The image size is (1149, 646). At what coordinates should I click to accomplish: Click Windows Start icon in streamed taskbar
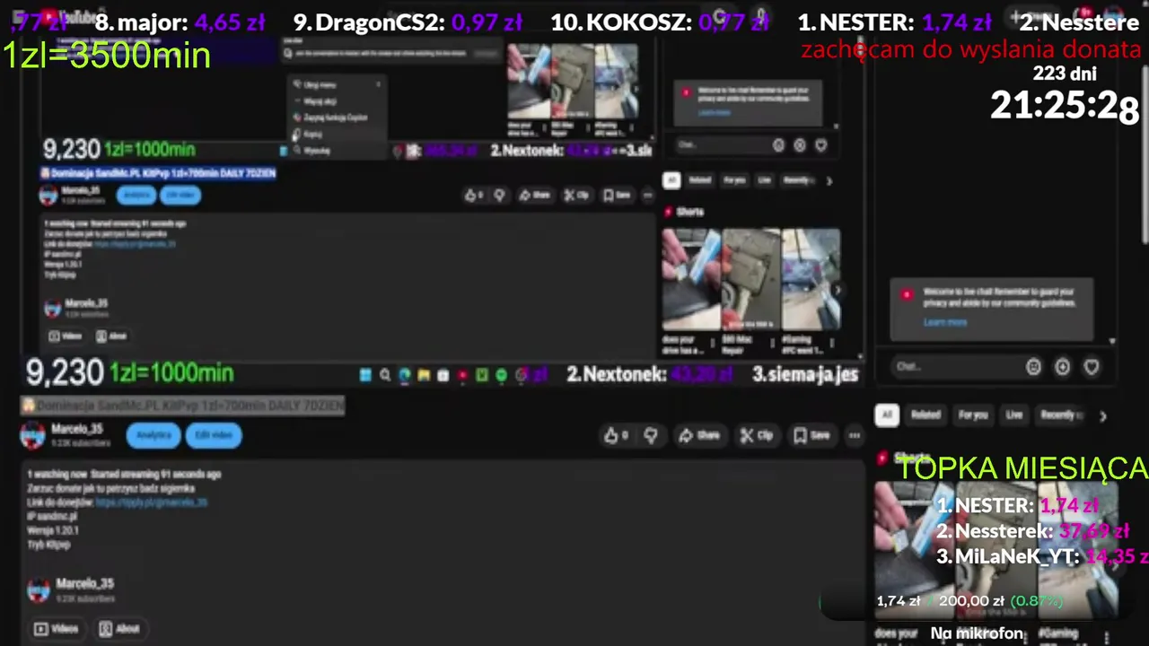click(365, 375)
